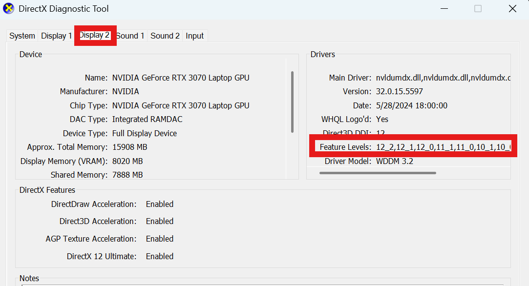529x286 pixels.
Task: Click the DirectDraw Acceleration Enabled value
Action: (x=160, y=204)
